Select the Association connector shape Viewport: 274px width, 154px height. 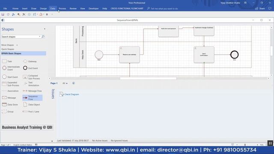pyautogui.click(x=10, y=91)
